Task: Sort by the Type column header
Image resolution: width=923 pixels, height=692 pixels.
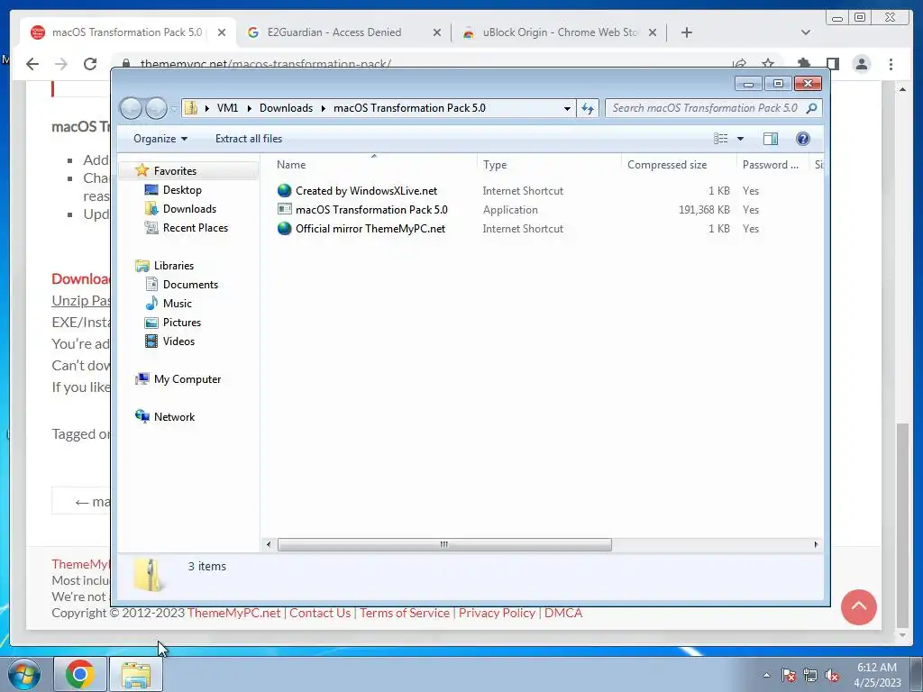Action: click(x=549, y=165)
